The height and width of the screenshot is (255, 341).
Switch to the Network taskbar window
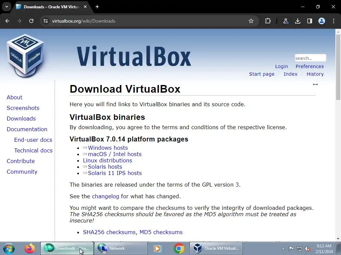[121, 248]
